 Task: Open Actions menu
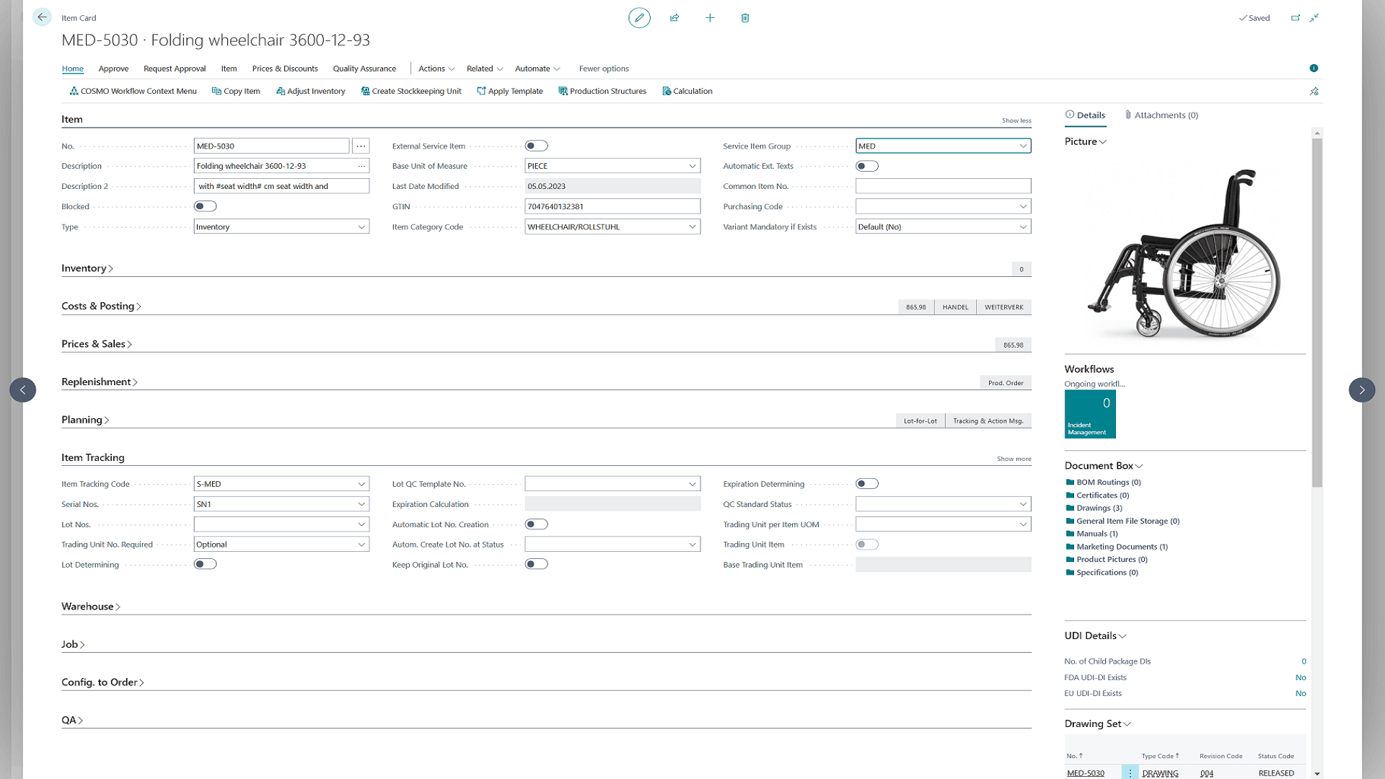(436, 69)
